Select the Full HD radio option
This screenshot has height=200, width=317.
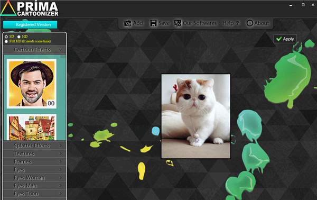click(x=6, y=41)
